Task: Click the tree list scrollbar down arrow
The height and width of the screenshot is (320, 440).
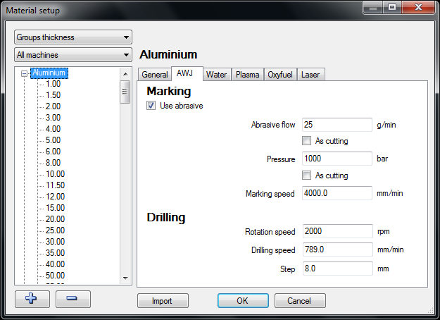Action: pyautogui.click(x=126, y=278)
